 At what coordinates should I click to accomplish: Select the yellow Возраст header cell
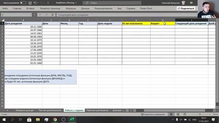[163, 24]
